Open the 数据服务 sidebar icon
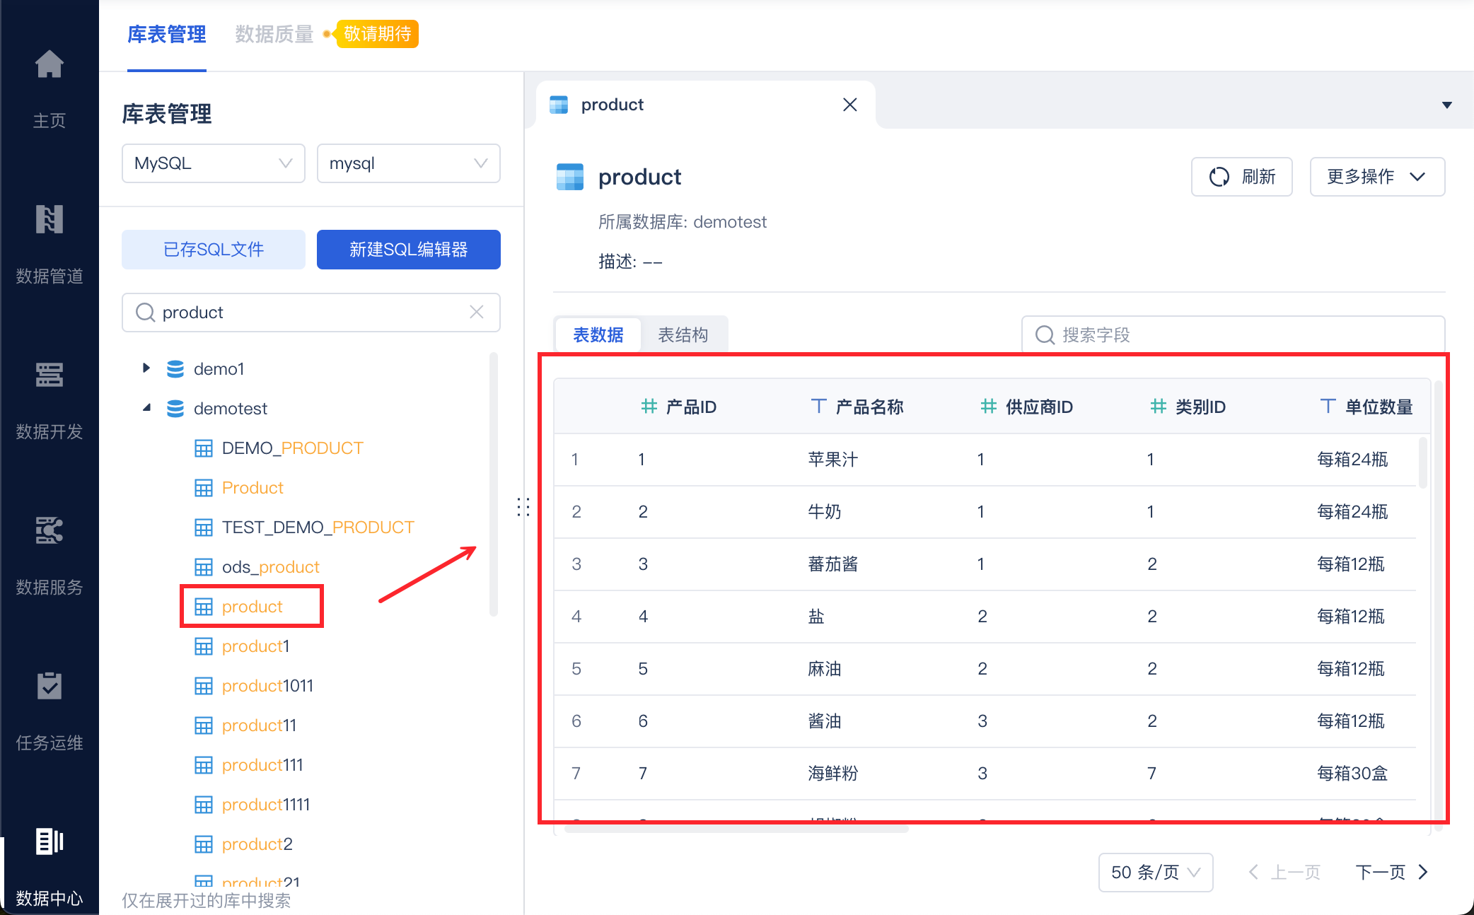The image size is (1474, 915). [x=49, y=530]
